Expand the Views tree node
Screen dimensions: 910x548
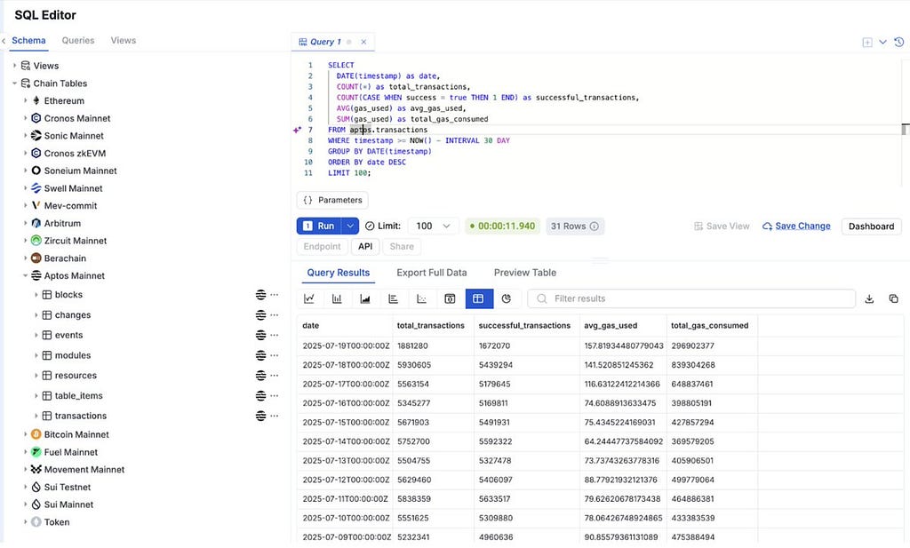(15, 66)
